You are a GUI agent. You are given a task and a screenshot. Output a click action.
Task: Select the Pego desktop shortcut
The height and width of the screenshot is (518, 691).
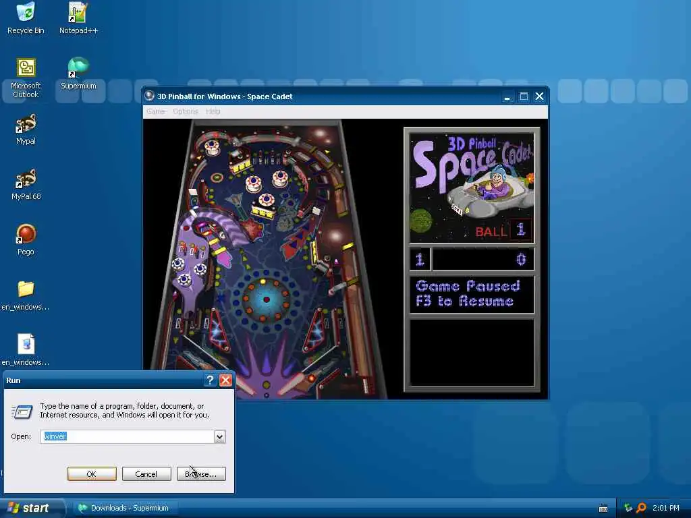[26, 240]
